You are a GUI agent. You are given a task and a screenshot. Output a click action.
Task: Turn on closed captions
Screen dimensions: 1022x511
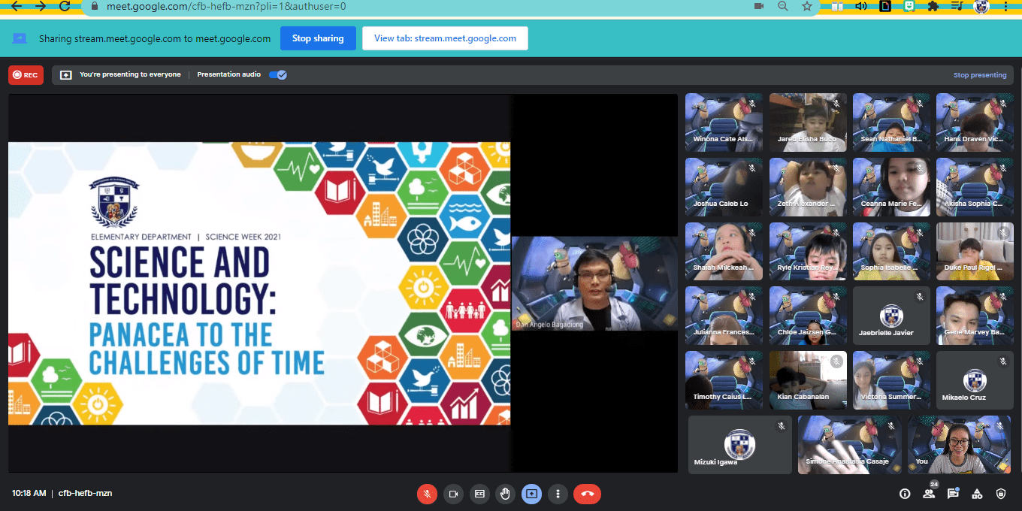(479, 494)
